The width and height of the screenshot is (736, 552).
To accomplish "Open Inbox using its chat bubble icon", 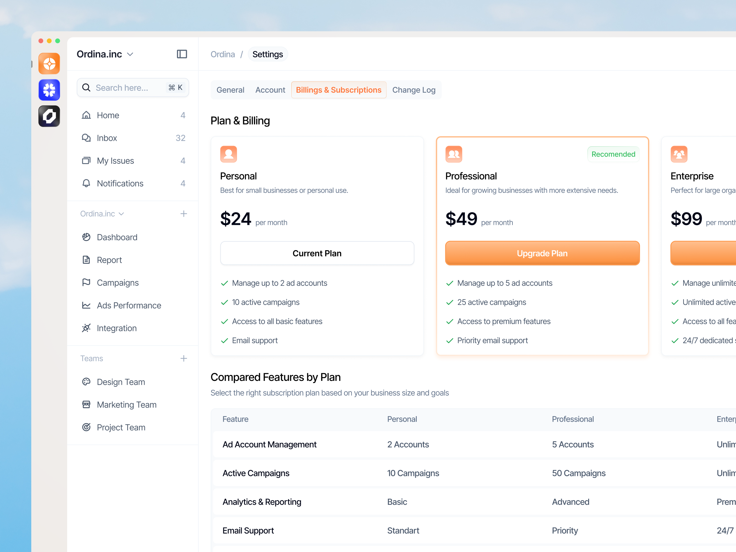I will (86, 138).
